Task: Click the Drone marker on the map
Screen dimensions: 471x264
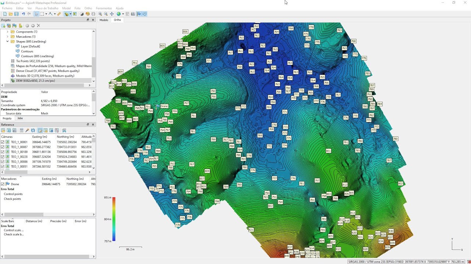Action: (x=158, y=106)
